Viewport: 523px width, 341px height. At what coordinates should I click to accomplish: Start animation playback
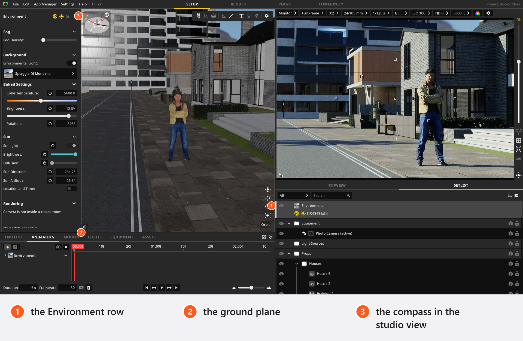coord(162,288)
